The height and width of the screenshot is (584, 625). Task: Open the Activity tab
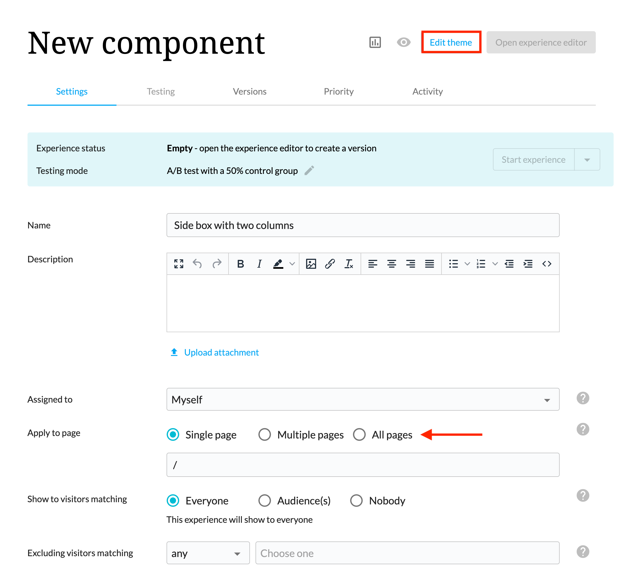point(427,92)
